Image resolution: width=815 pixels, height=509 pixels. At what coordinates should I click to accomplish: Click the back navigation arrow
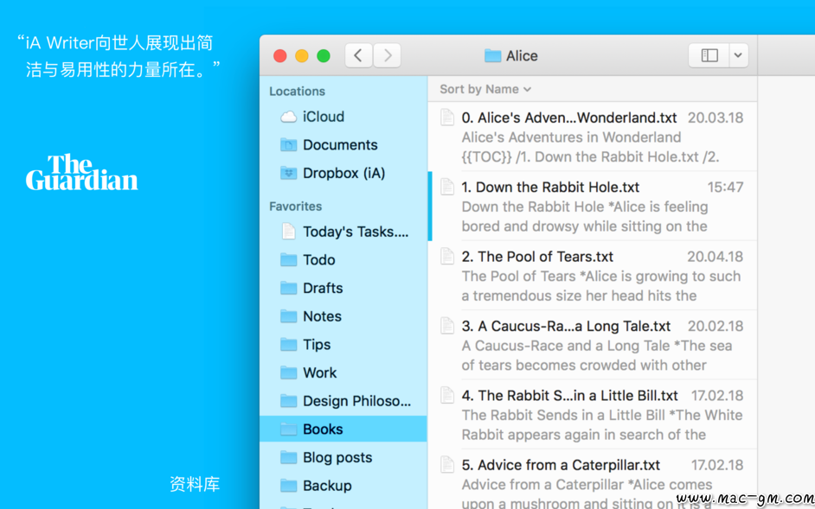click(x=358, y=55)
